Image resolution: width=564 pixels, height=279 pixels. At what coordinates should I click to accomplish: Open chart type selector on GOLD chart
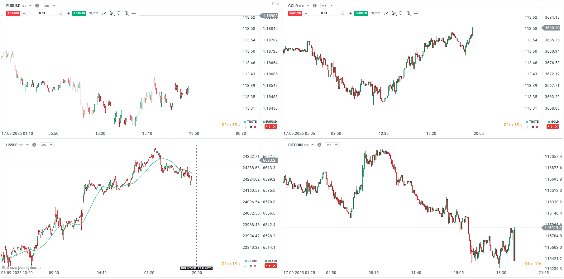pyautogui.click(x=394, y=13)
